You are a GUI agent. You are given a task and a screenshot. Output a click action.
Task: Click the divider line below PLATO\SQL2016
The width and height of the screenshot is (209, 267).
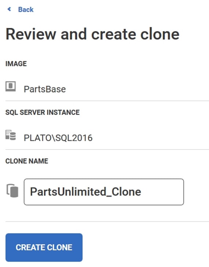(x=107, y=149)
